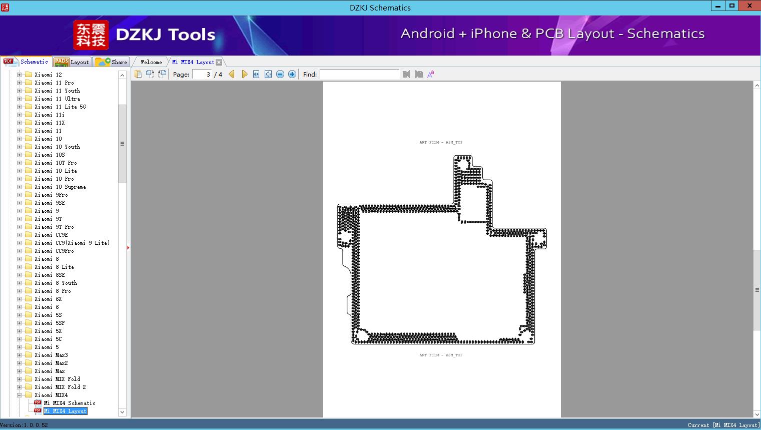This screenshot has width=761, height=430.
Task: Select the Xiaomi CC9(Xiaomi 9 Lite) folder
Action: (x=72, y=243)
